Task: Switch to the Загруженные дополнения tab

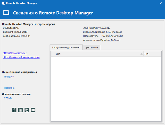Action: 66,48
